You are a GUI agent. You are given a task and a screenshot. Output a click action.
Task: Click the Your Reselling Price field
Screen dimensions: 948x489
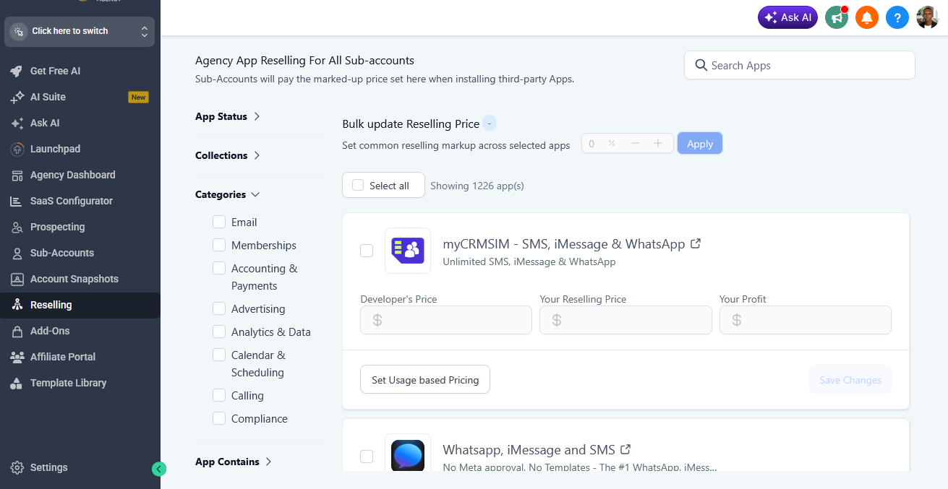625,320
